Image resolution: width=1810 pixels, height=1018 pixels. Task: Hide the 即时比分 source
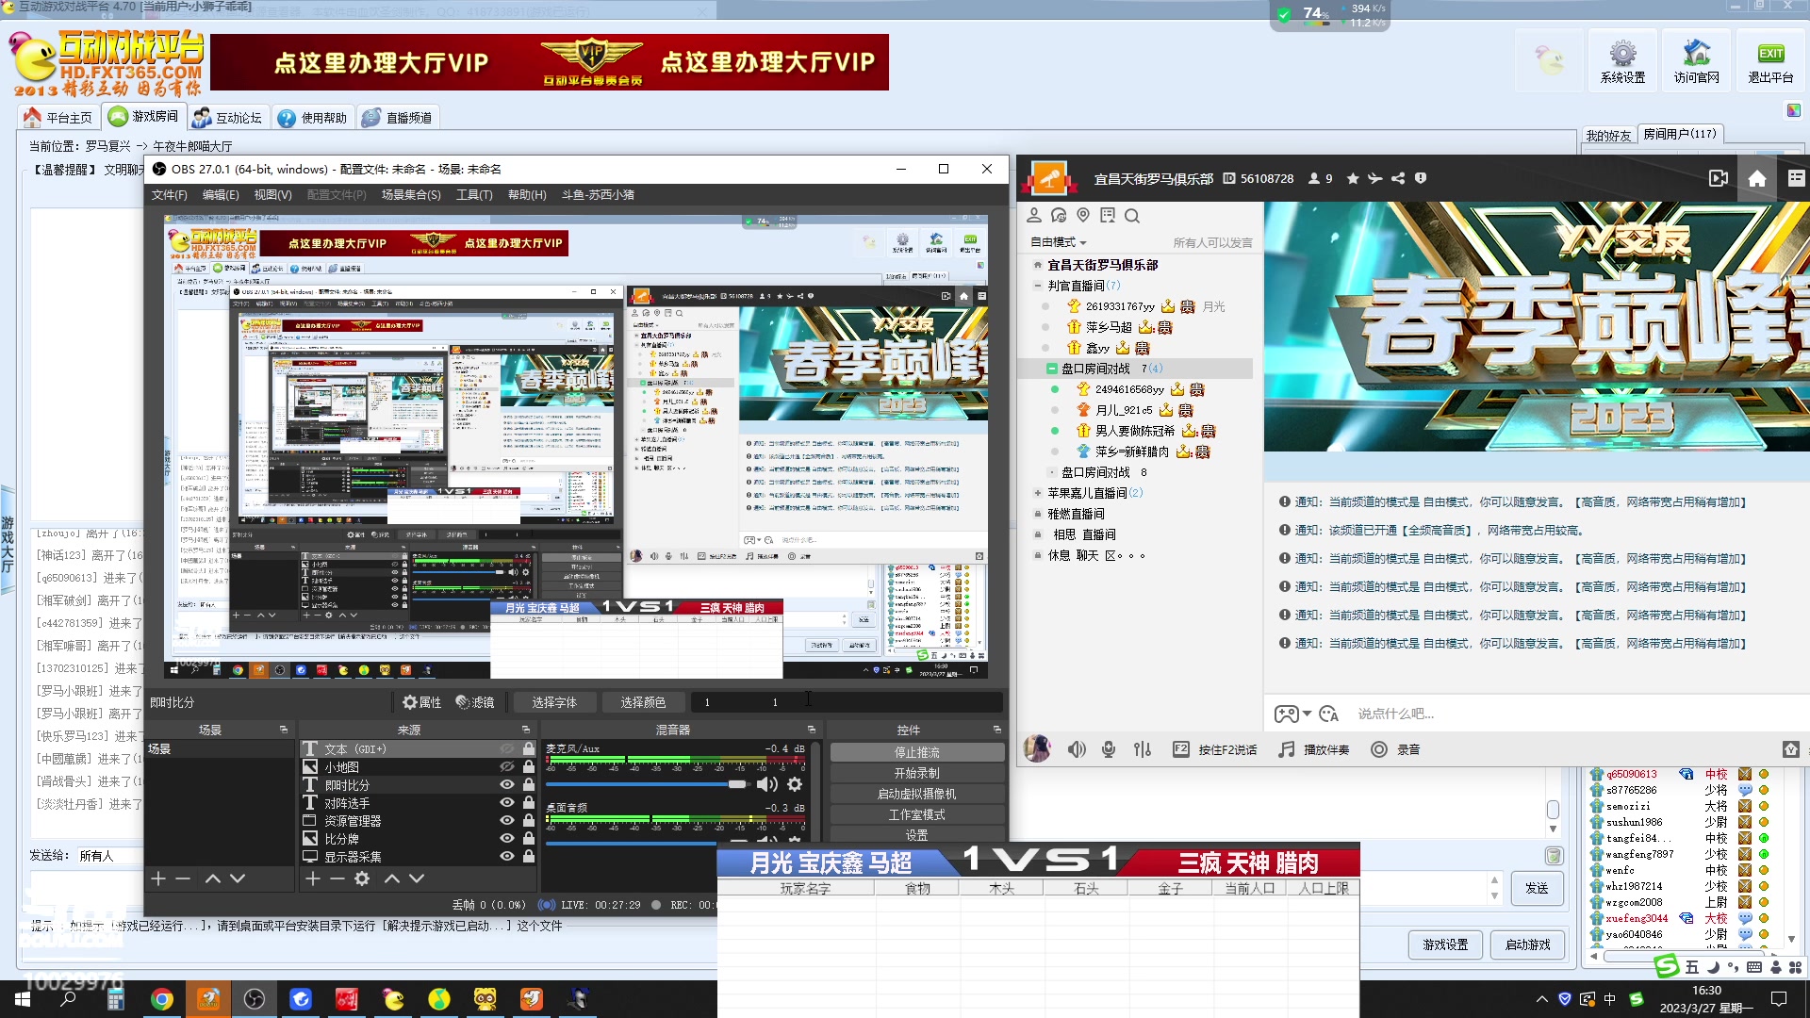[x=507, y=784]
